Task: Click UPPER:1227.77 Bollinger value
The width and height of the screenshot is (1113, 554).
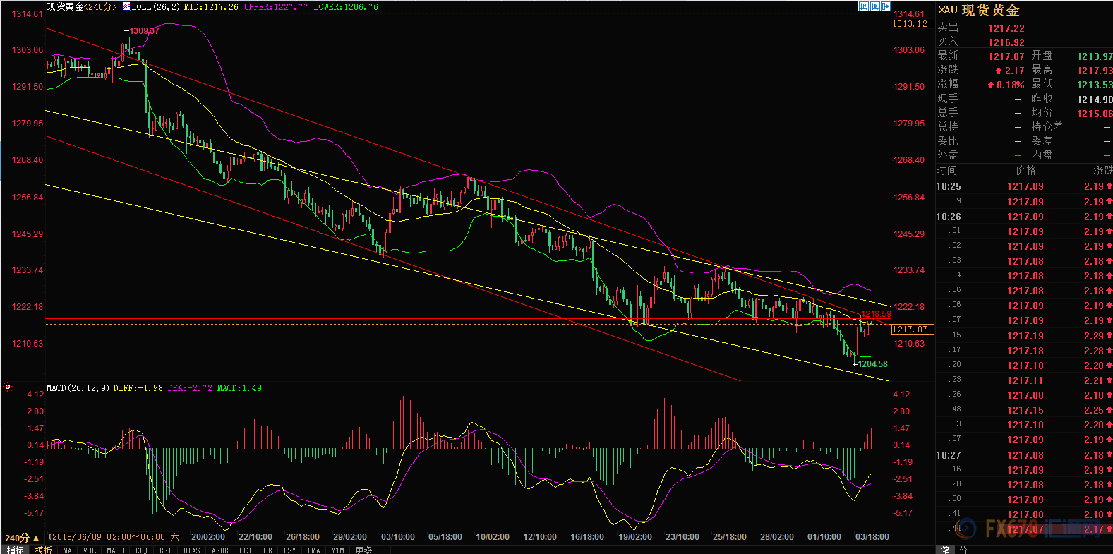Action: click(x=276, y=7)
